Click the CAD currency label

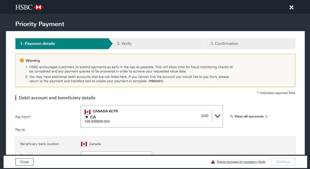point(205,116)
